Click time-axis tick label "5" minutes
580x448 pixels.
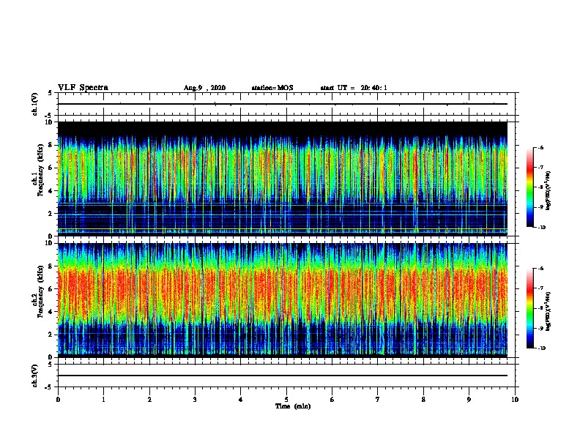[286, 400]
